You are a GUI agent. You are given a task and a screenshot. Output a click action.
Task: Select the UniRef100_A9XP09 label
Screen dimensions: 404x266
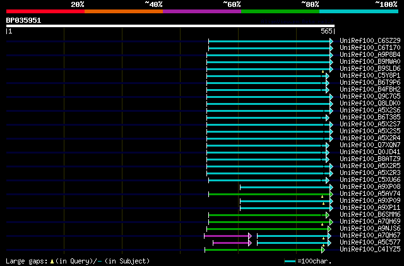(x=370, y=201)
